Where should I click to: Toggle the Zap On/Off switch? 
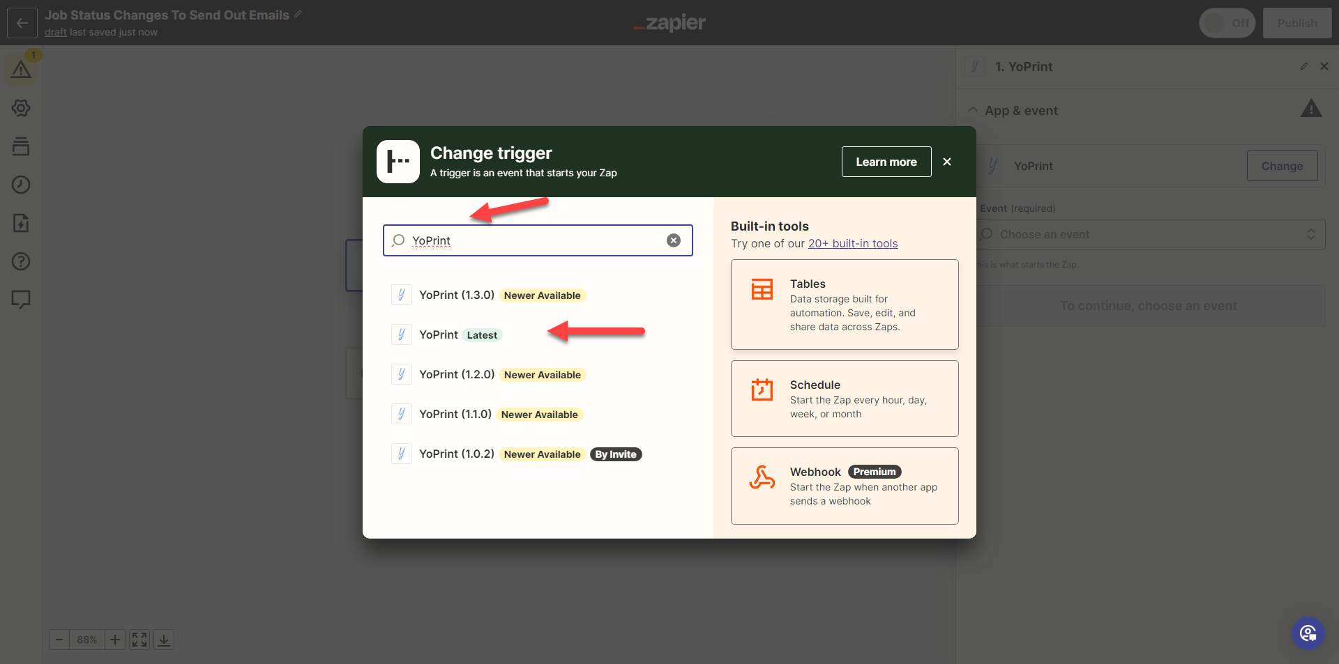click(1227, 23)
